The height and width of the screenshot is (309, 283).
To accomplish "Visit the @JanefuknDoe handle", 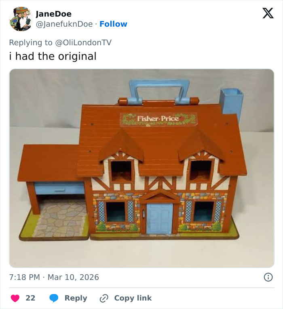I will pos(64,24).
